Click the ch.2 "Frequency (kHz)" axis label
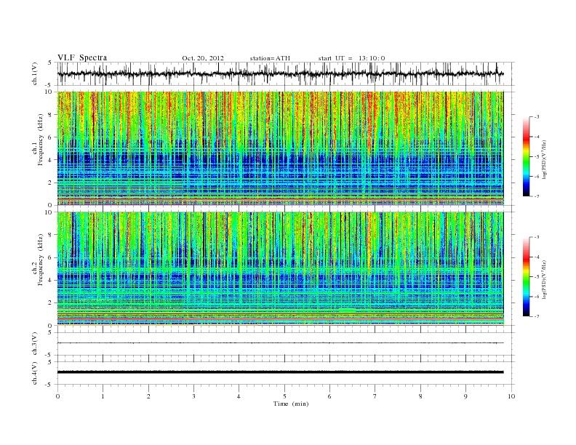The height and width of the screenshot is (445, 576). point(41,259)
